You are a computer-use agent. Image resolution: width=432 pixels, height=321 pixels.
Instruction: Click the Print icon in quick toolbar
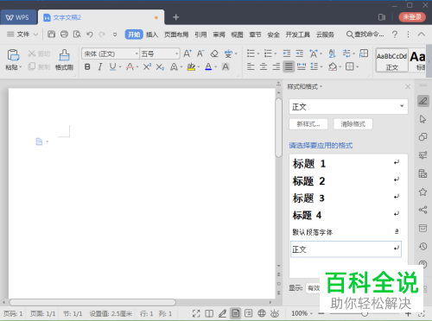[64, 35]
